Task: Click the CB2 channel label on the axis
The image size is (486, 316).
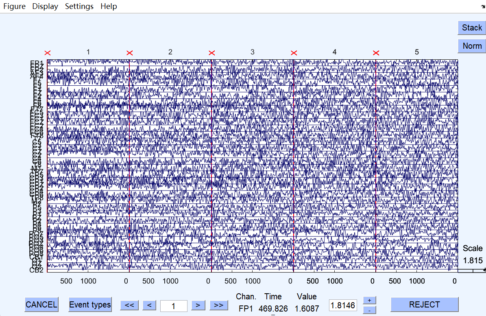Action: pos(36,270)
